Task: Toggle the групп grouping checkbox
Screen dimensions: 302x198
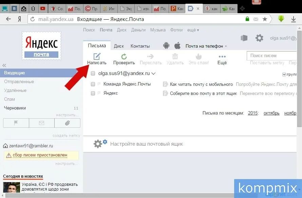Action: (x=284, y=74)
